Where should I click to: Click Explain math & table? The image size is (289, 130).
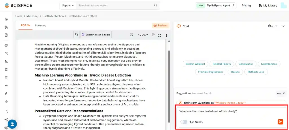point(96,35)
